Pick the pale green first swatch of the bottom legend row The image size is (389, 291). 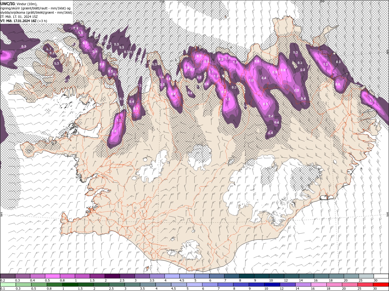8,284
